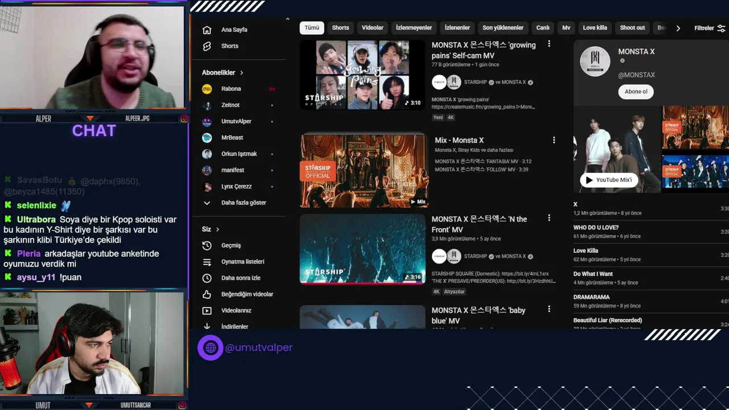Image resolution: width=729 pixels, height=410 pixels.
Task: Select the Love killa chip
Action: 595,28
